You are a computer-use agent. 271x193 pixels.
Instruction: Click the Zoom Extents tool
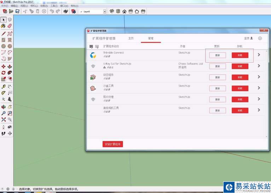point(4,119)
